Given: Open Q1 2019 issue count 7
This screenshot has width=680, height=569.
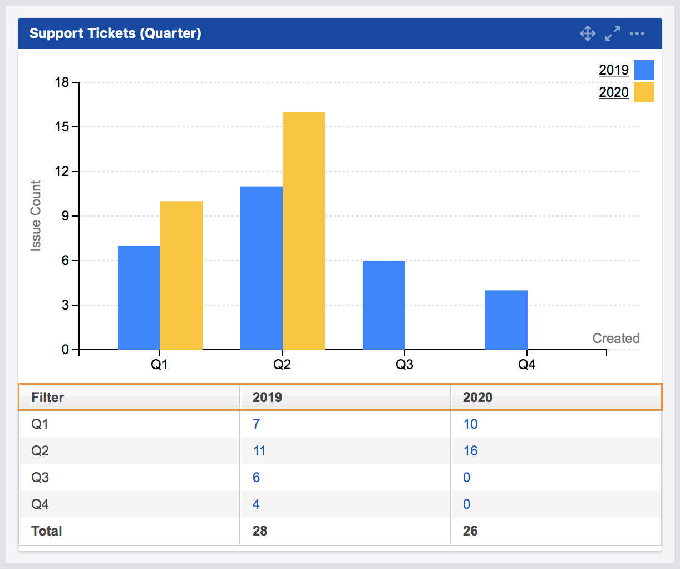Looking at the screenshot, I should tap(256, 424).
